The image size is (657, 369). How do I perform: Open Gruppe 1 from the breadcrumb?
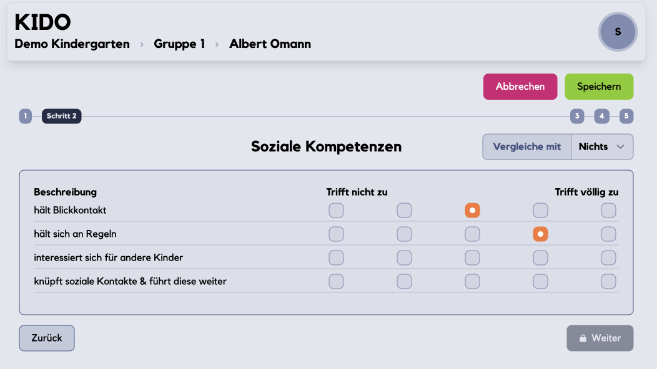(179, 44)
